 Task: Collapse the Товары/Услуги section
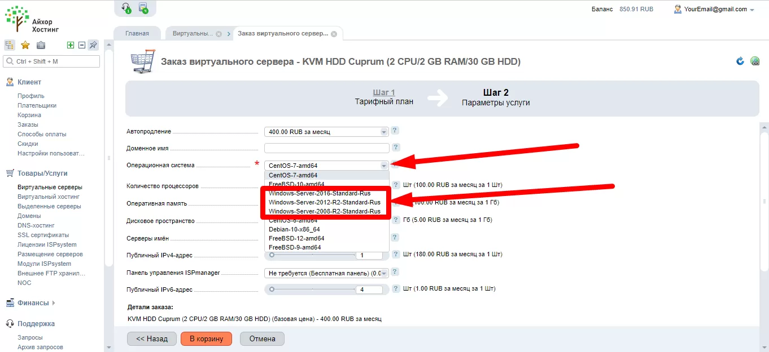coord(42,173)
